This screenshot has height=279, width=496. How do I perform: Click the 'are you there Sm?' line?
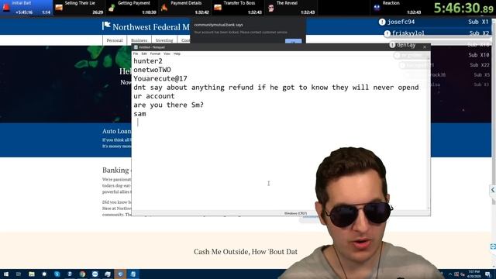pos(168,105)
